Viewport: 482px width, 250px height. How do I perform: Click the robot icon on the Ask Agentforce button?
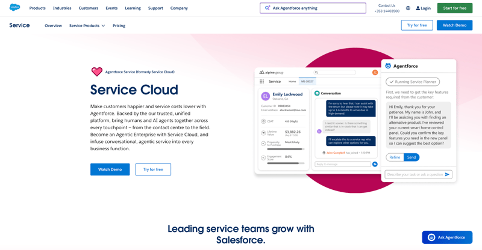point(431,237)
